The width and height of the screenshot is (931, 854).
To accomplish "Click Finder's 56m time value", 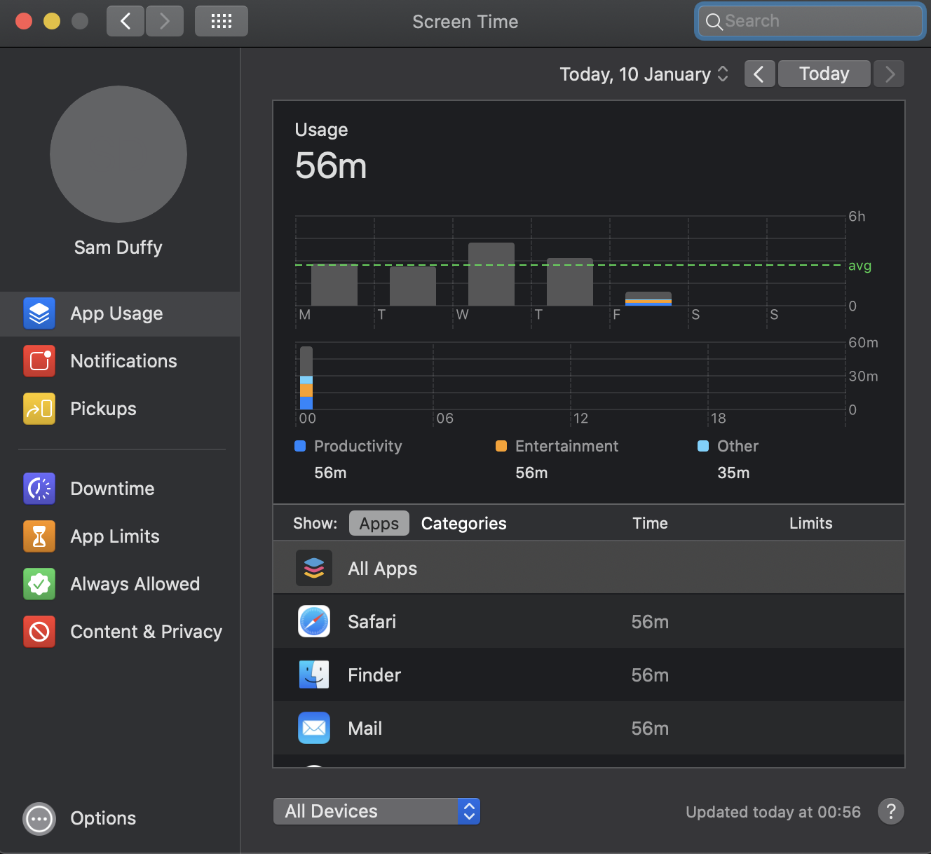I will [x=650, y=675].
